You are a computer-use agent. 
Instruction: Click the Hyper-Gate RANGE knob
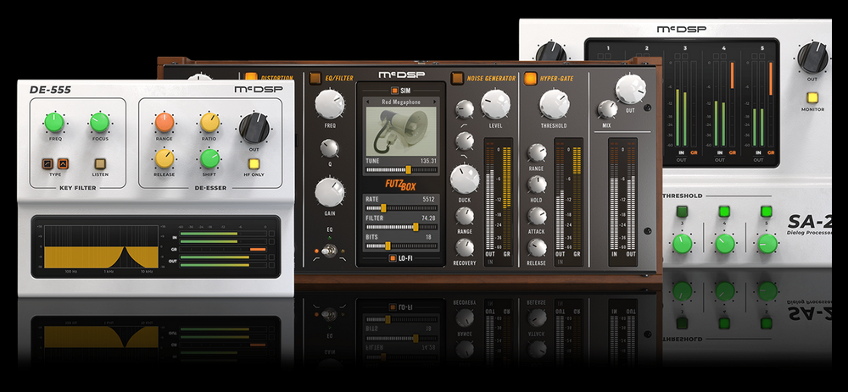[537, 152]
